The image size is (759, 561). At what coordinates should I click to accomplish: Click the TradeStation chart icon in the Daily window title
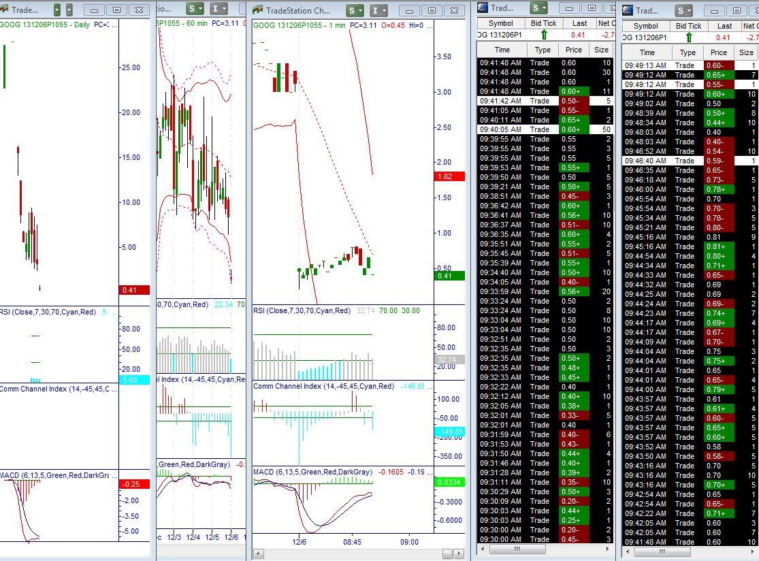pyautogui.click(x=4, y=10)
